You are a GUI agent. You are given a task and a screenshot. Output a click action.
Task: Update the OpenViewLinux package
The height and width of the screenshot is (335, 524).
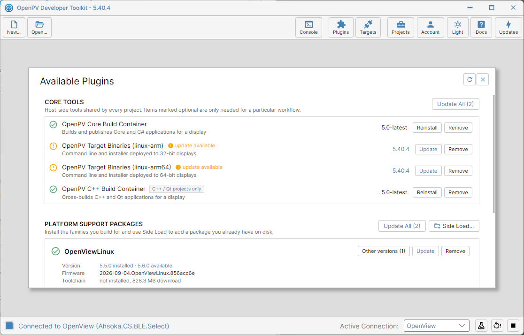[x=425, y=251]
